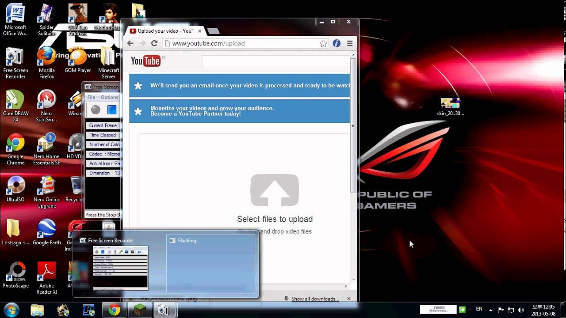The width and height of the screenshot is (566, 318).
Task: Open Windows Explorer from the taskbar
Action: (38, 310)
